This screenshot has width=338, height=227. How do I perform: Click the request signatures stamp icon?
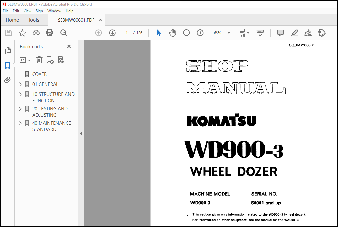(322, 33)
